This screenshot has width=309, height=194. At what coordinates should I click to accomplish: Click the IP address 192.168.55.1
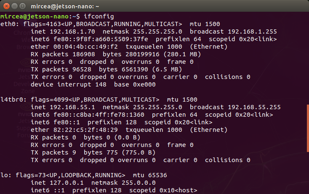(72, 107)
